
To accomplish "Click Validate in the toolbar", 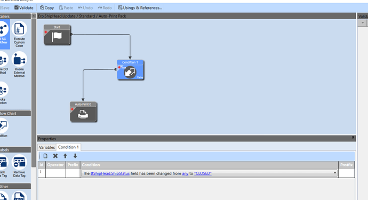I will coord(23,8).
